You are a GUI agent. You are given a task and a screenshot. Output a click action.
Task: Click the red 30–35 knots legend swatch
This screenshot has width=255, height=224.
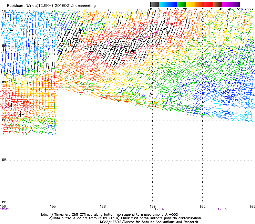coord(208,4)
